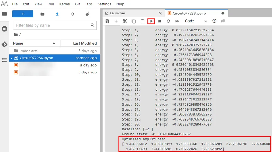The height and width of the screenshot is (152, 272).
Task: Refresh the file list
Action: click(72, 14)
